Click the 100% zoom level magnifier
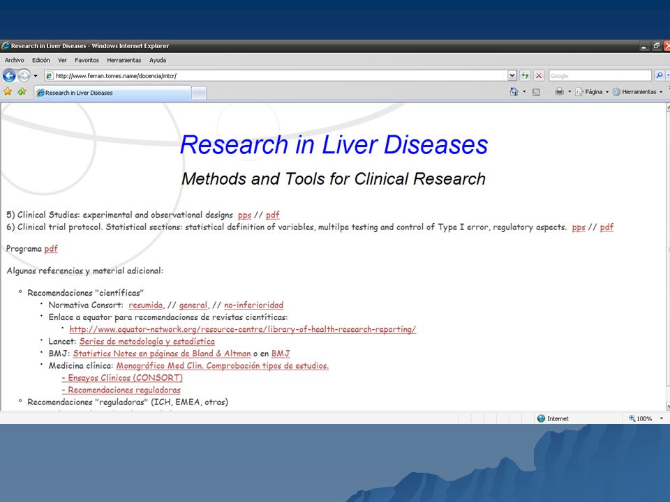This screenshot has height=502, width=670. pyautogui.click(x=632, y=419)
